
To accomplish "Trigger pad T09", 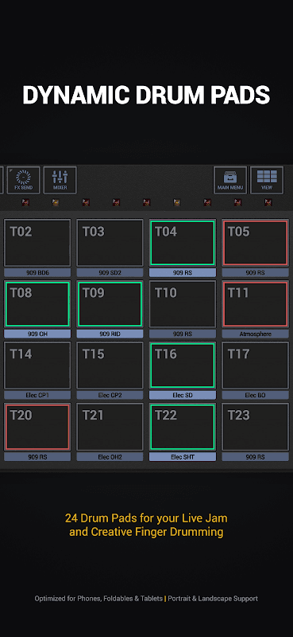I will pyautogui.click(x=110, y=304).
